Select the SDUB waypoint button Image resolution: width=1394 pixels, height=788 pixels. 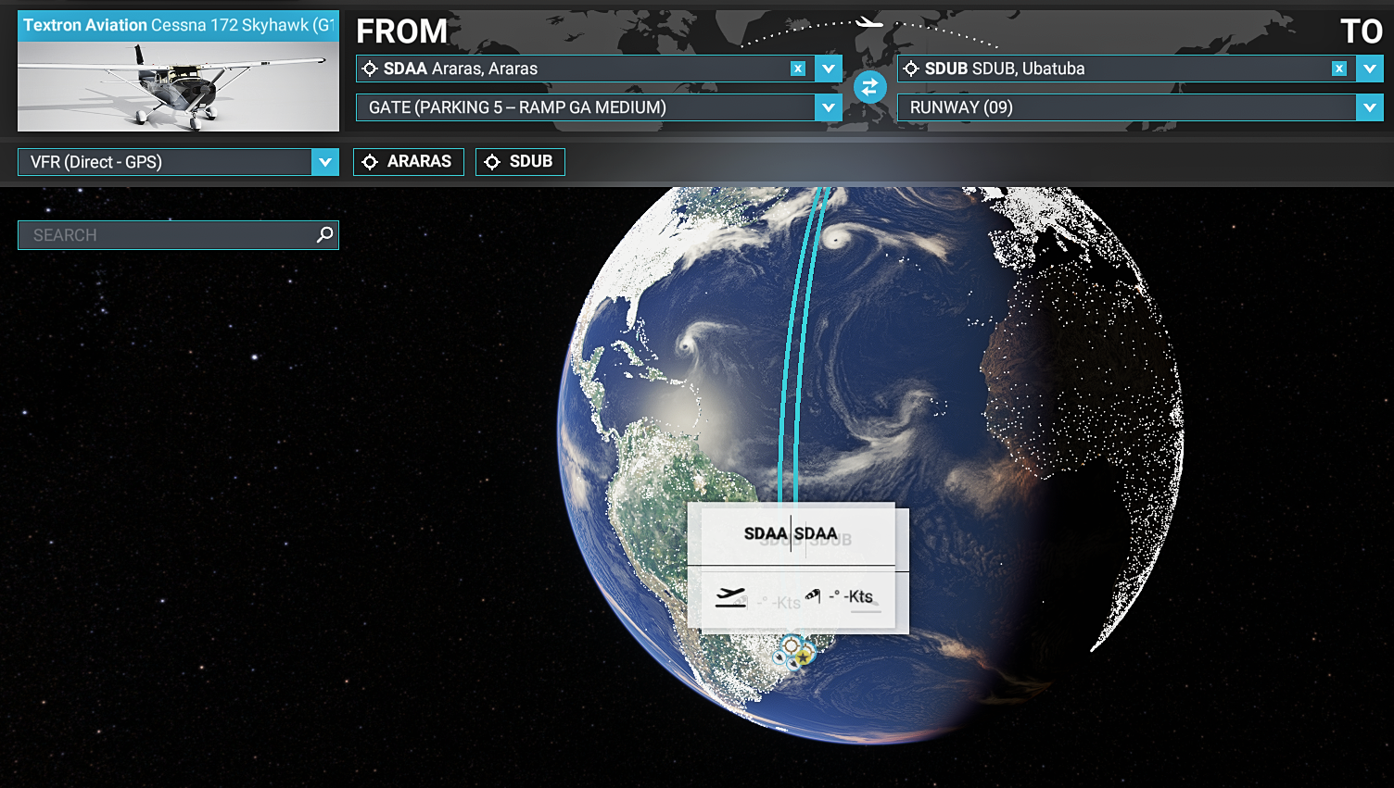[520, 161]
